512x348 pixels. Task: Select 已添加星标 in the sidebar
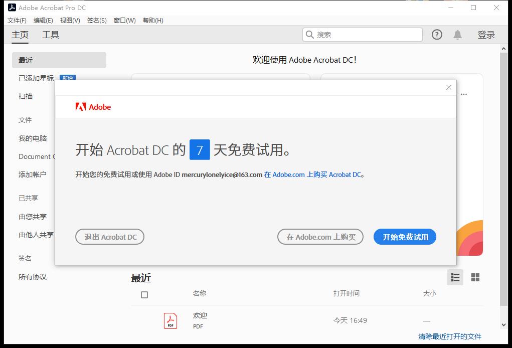(36, 78)
